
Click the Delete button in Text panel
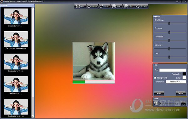[181, 93]
